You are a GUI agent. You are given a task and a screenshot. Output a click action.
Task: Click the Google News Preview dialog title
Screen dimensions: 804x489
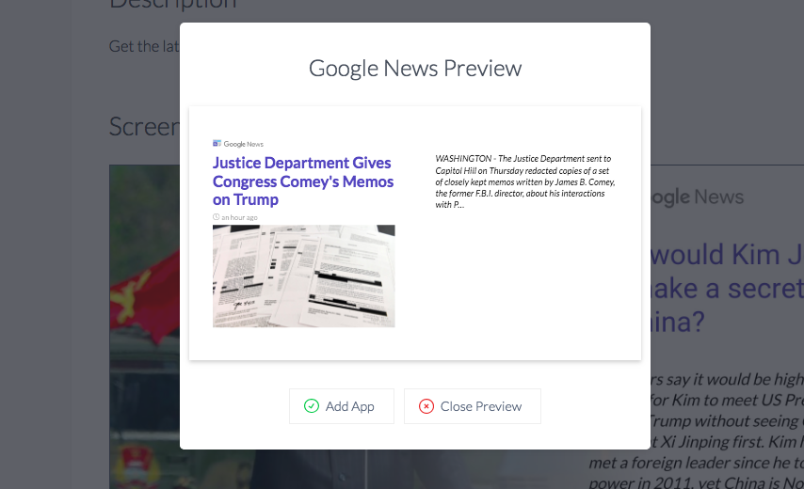415,68
